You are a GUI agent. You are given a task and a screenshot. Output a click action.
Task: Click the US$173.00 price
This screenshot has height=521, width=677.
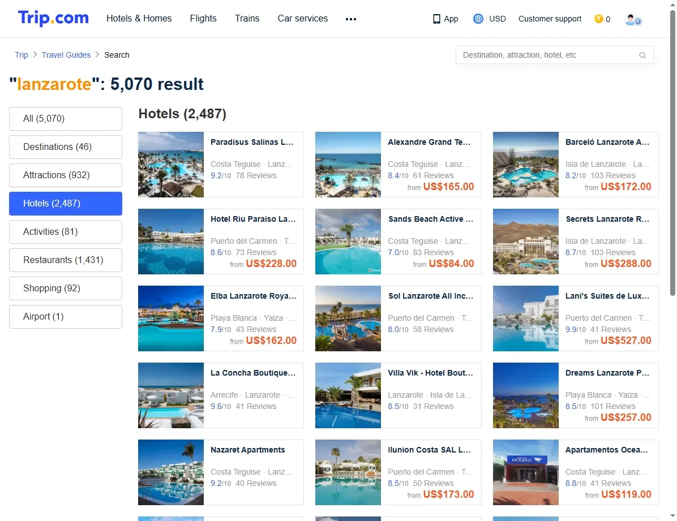(x=449, y=494)
